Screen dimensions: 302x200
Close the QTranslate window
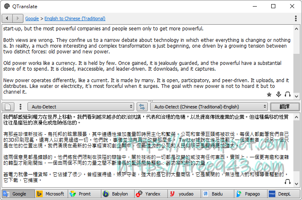click(x=292, y=6)
